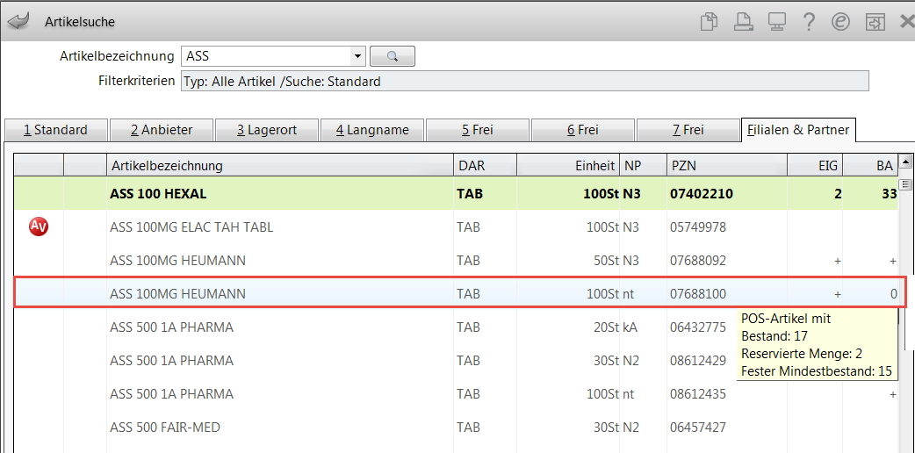This screenshot has height=453, width=915.
Task: Open help via the question mark icon
Action: click(x=808, y=22)
